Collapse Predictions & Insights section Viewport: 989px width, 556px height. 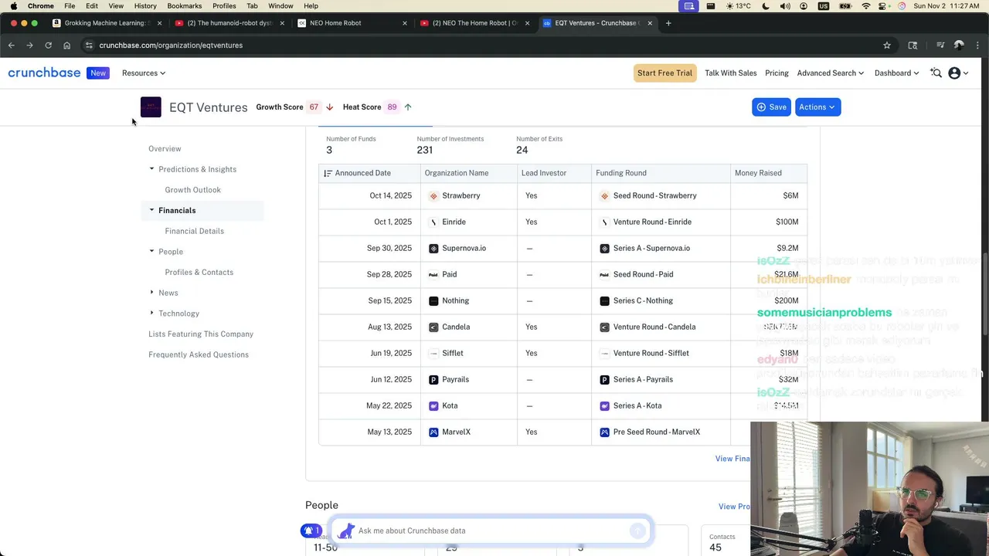(x=152, y=169)
